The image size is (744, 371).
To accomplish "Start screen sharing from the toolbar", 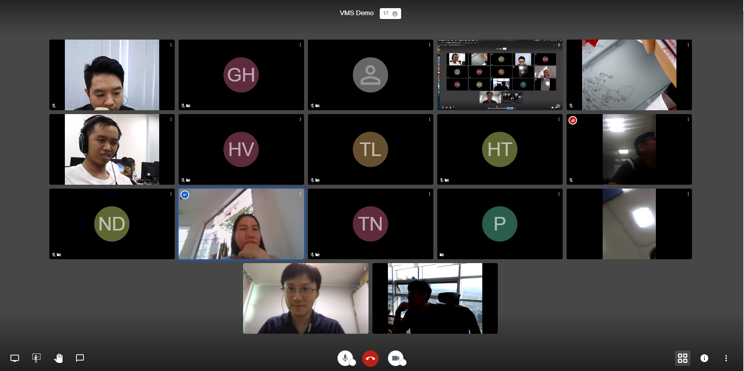I will point(15,358).
